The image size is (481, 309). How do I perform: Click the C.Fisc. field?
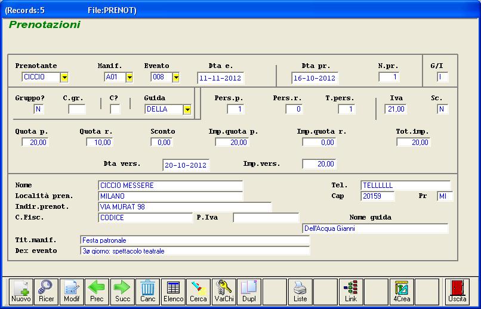(146, 218)
